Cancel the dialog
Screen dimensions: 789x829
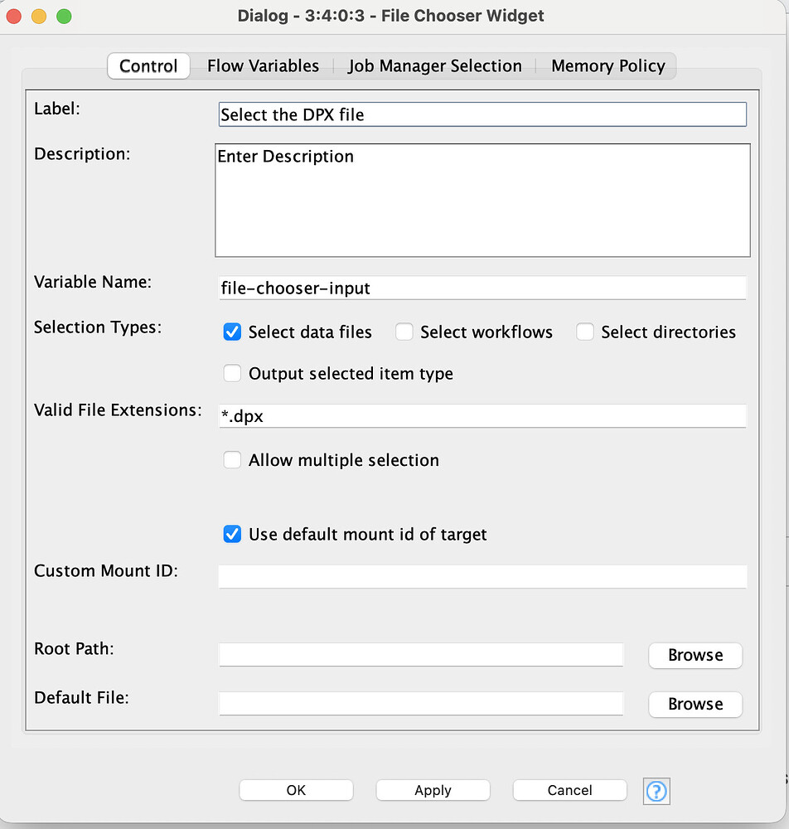pyautogui.click(x=569, y=790)
